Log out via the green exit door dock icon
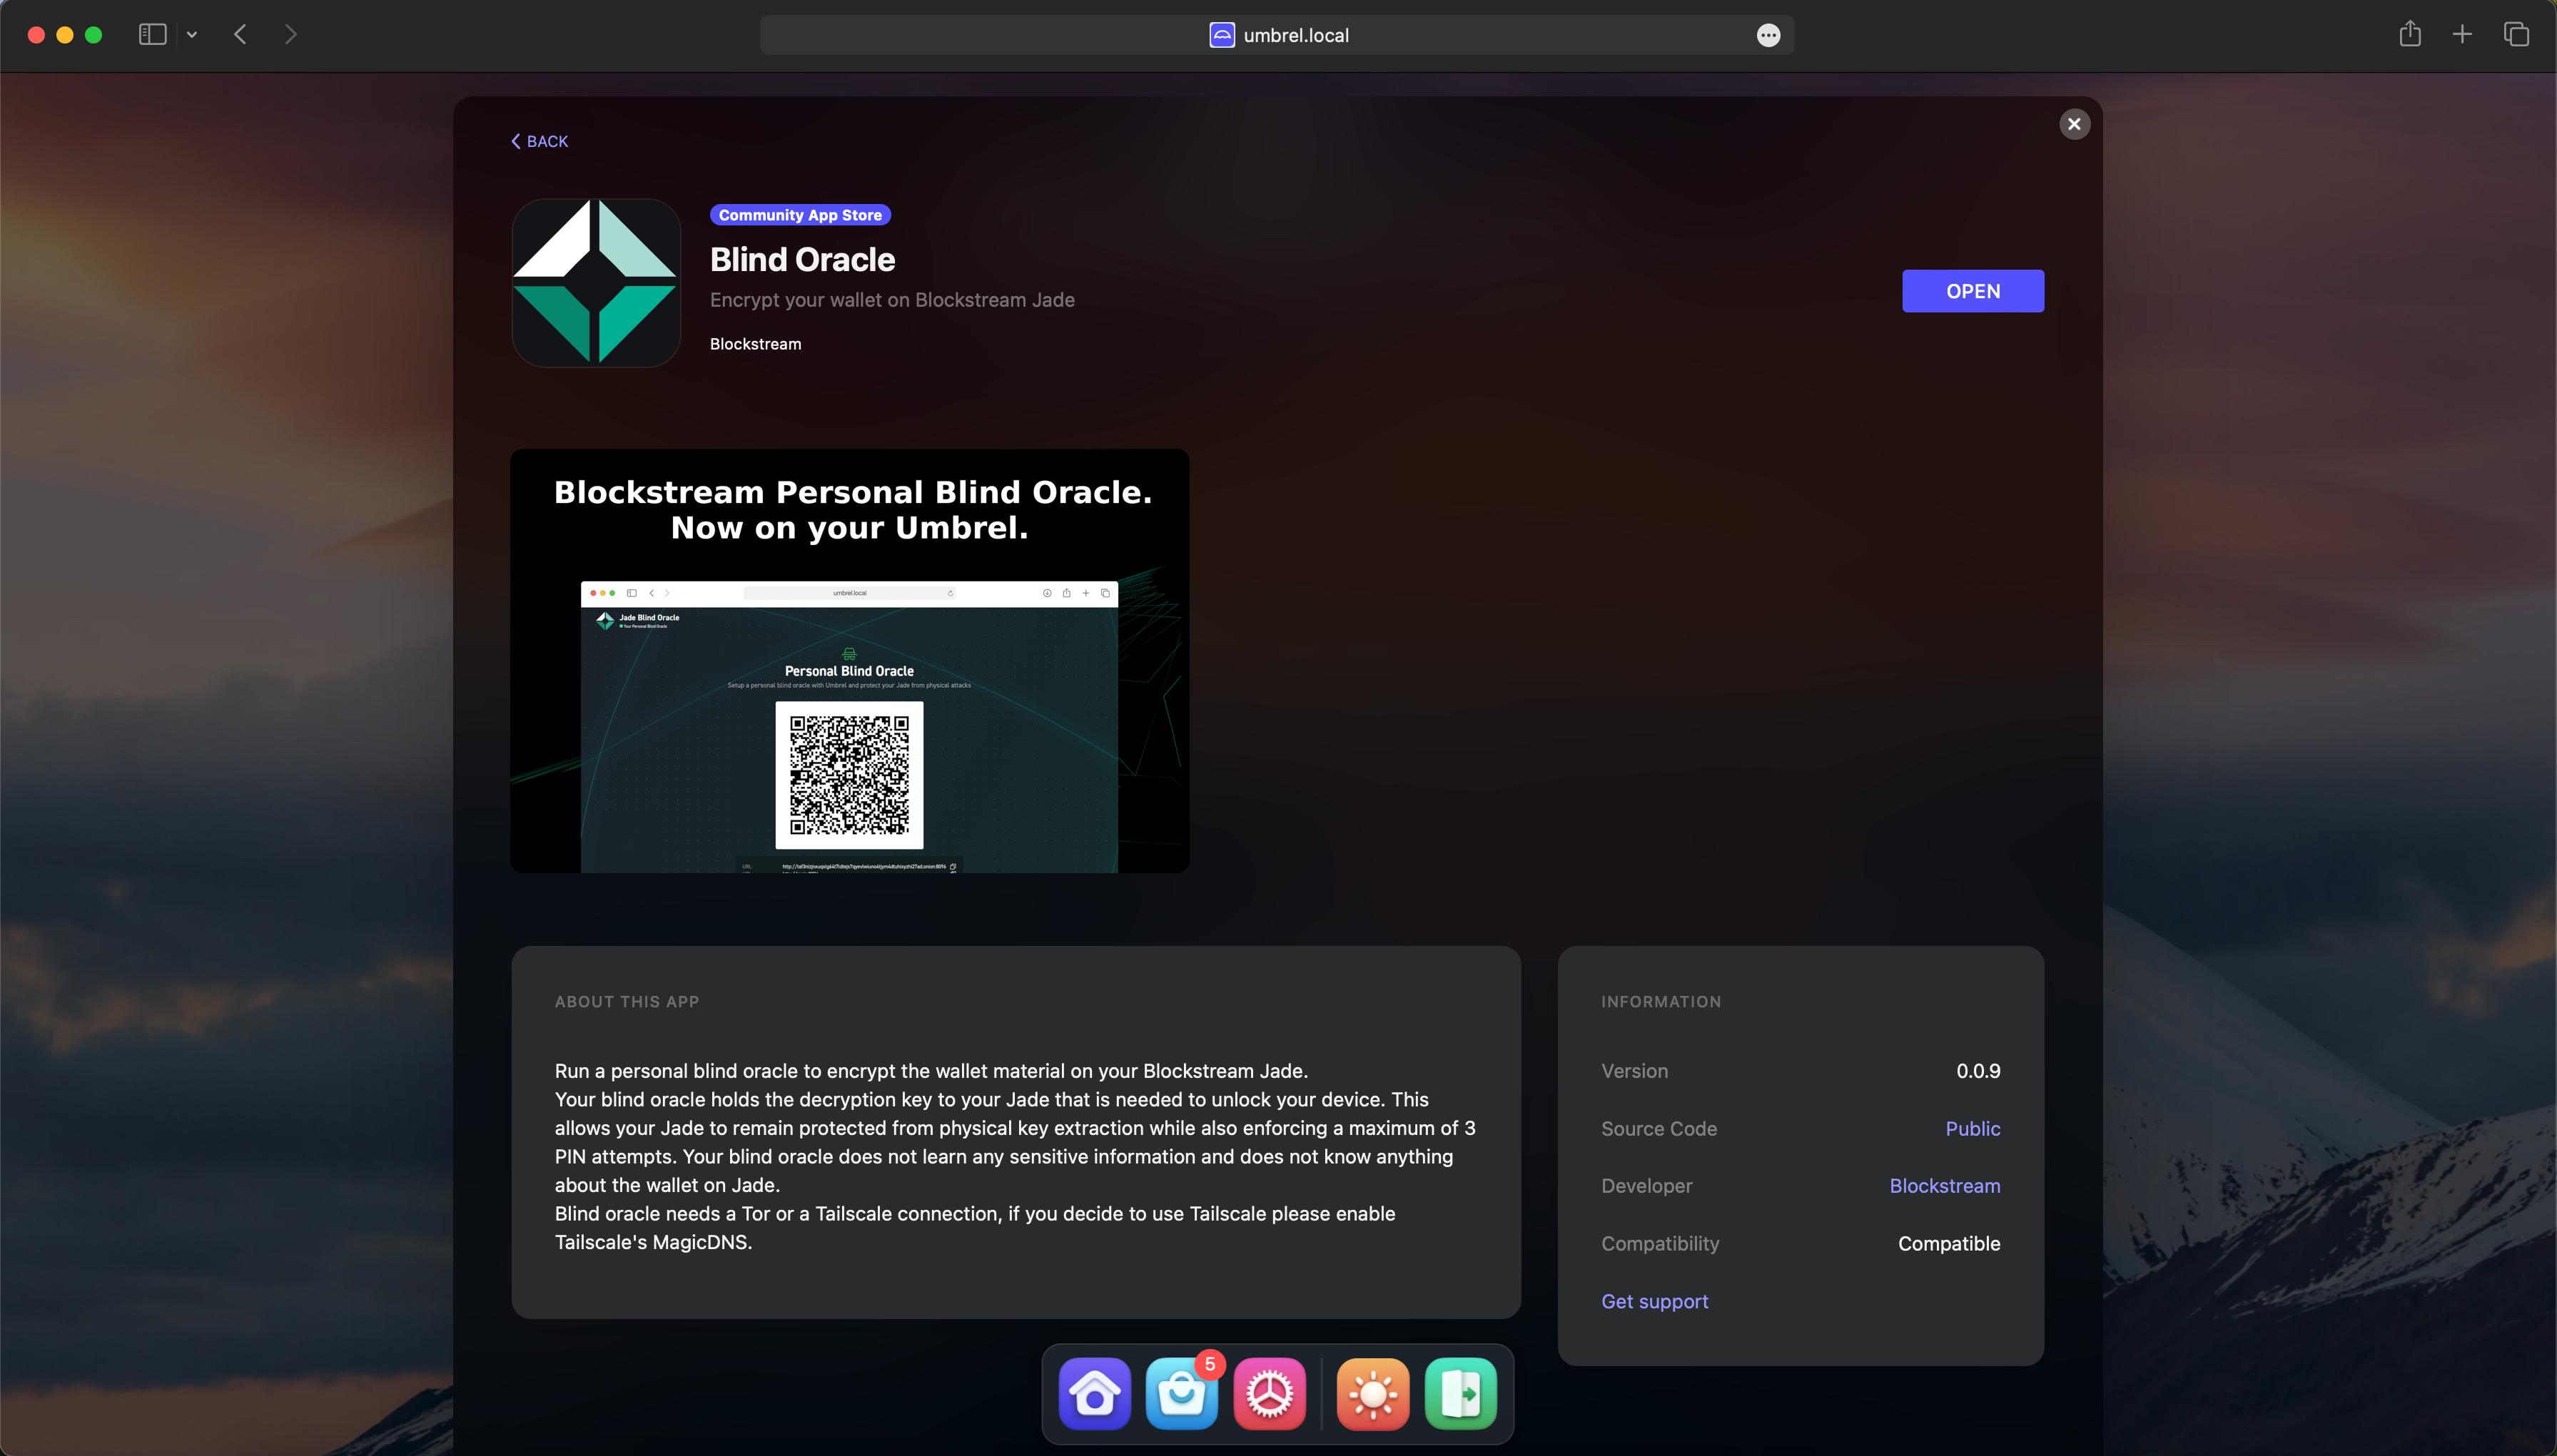 [1459, 1392]
